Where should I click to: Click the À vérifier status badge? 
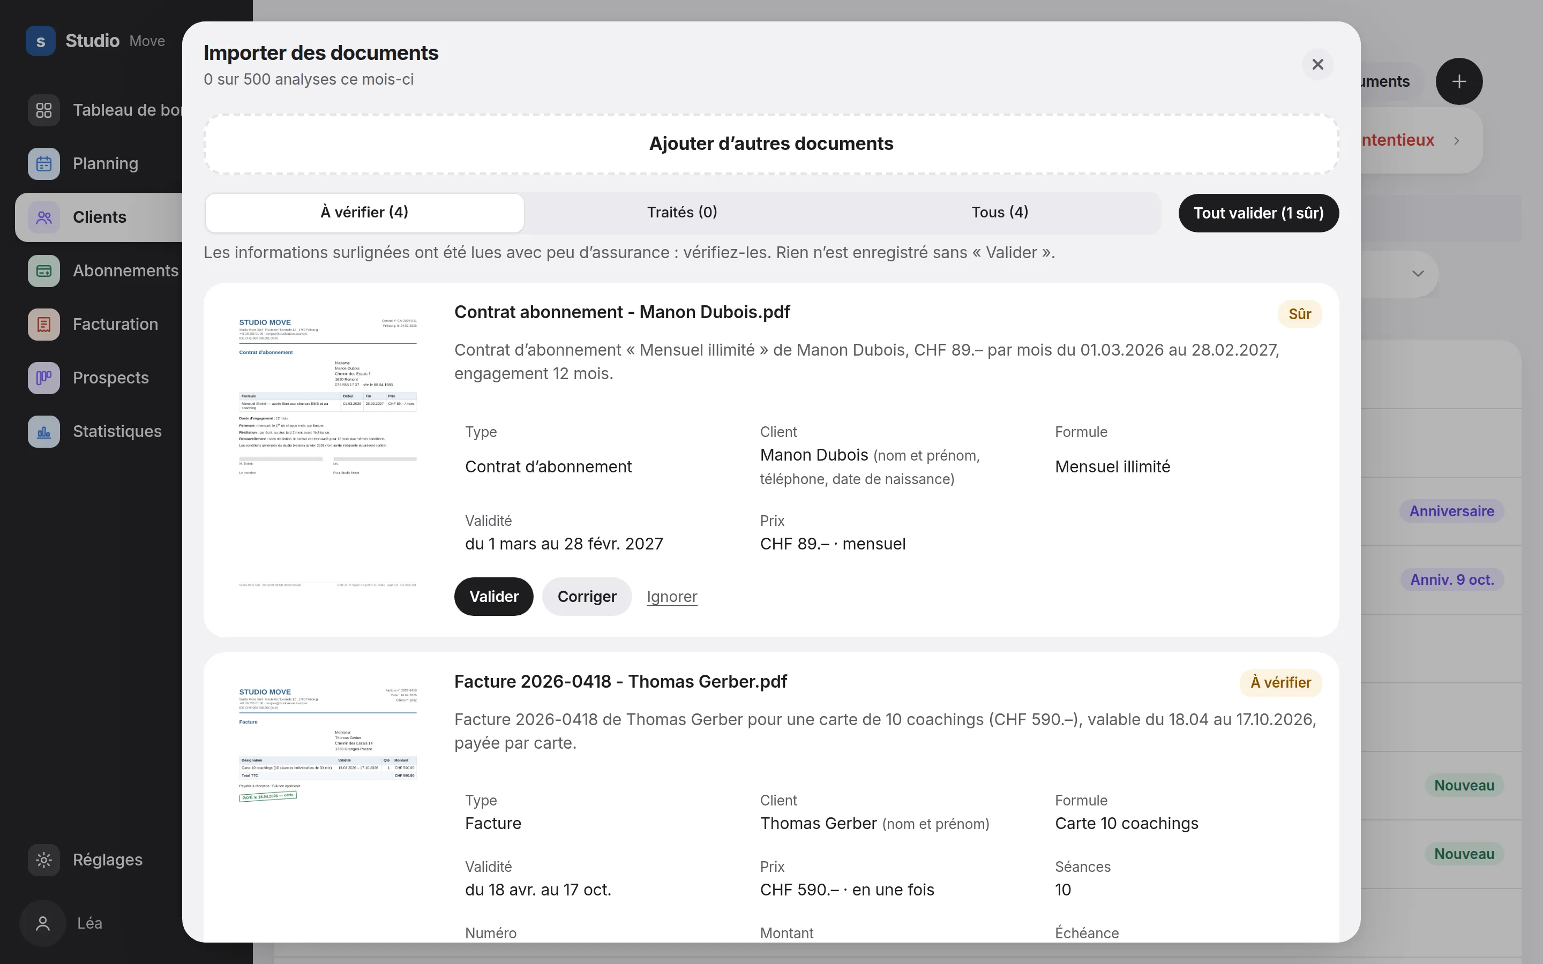tap(1280, 682)
